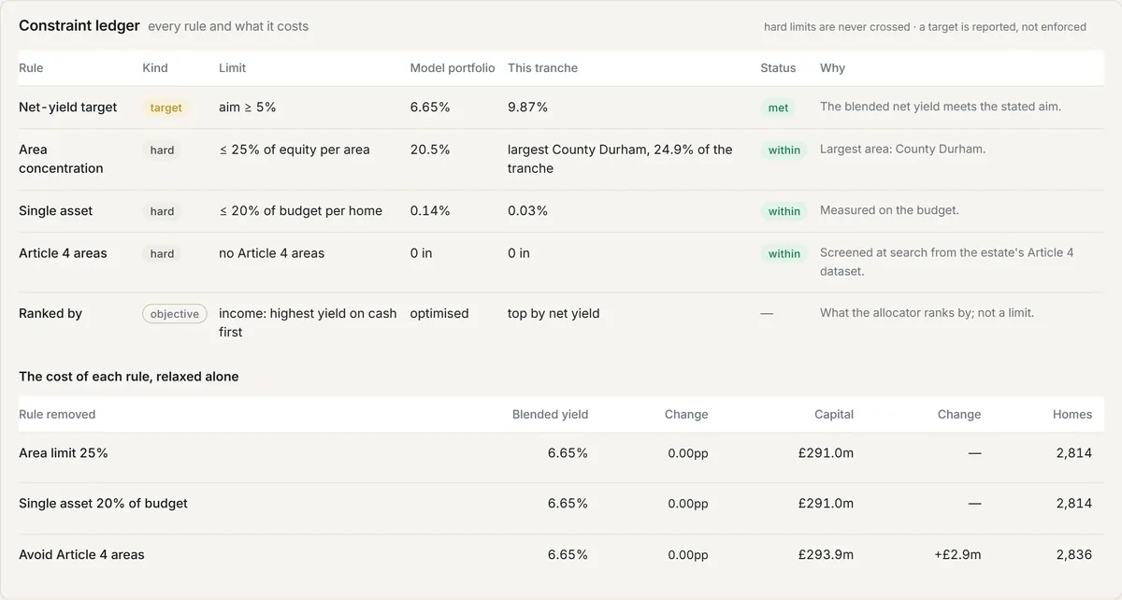Click the 2,836 homes value
This screenshot has width=1122, height=600.
click(x=1073, y=555)
